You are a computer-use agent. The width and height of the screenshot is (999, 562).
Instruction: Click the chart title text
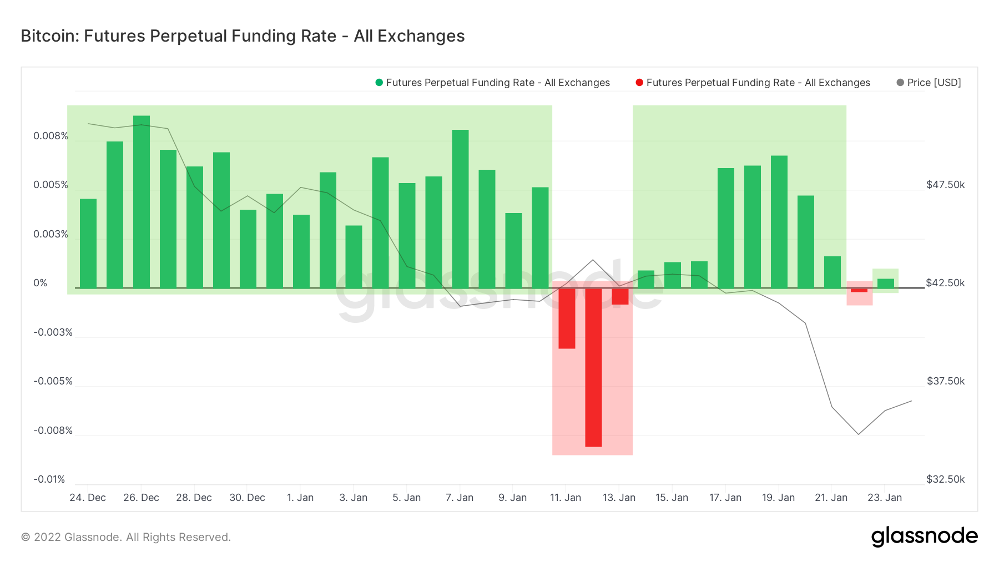243,36
